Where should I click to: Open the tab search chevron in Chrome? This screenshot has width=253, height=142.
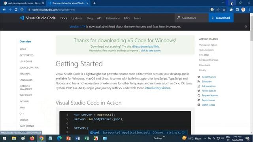point(223,3)
